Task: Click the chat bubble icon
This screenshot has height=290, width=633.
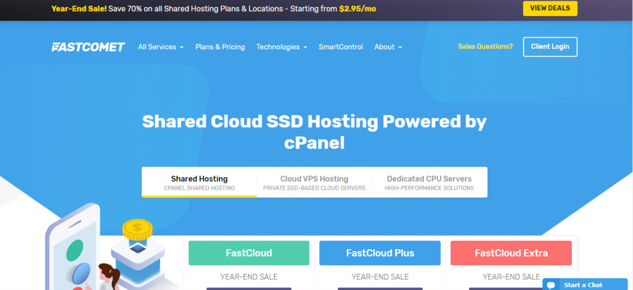Action: (x=551, y=285)
